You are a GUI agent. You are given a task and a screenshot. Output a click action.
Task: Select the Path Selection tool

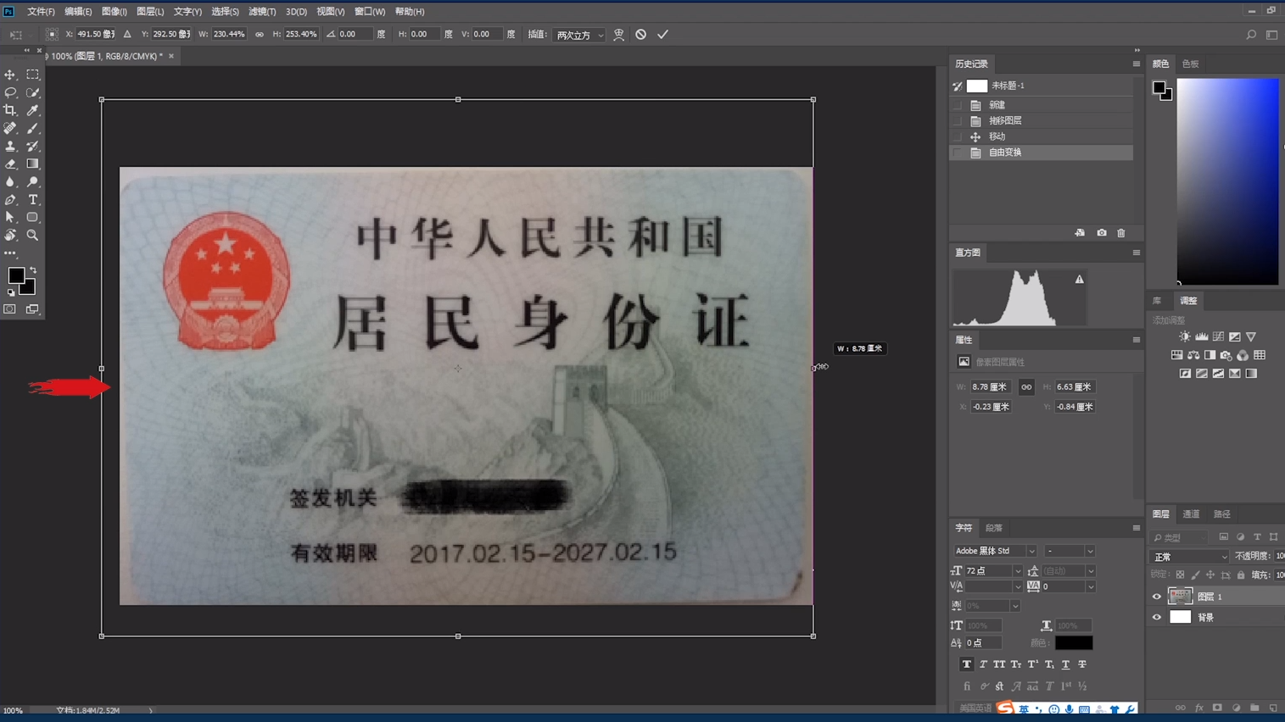(x=10, y=218)
